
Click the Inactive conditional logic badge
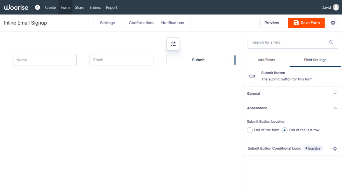pos(313,148)
